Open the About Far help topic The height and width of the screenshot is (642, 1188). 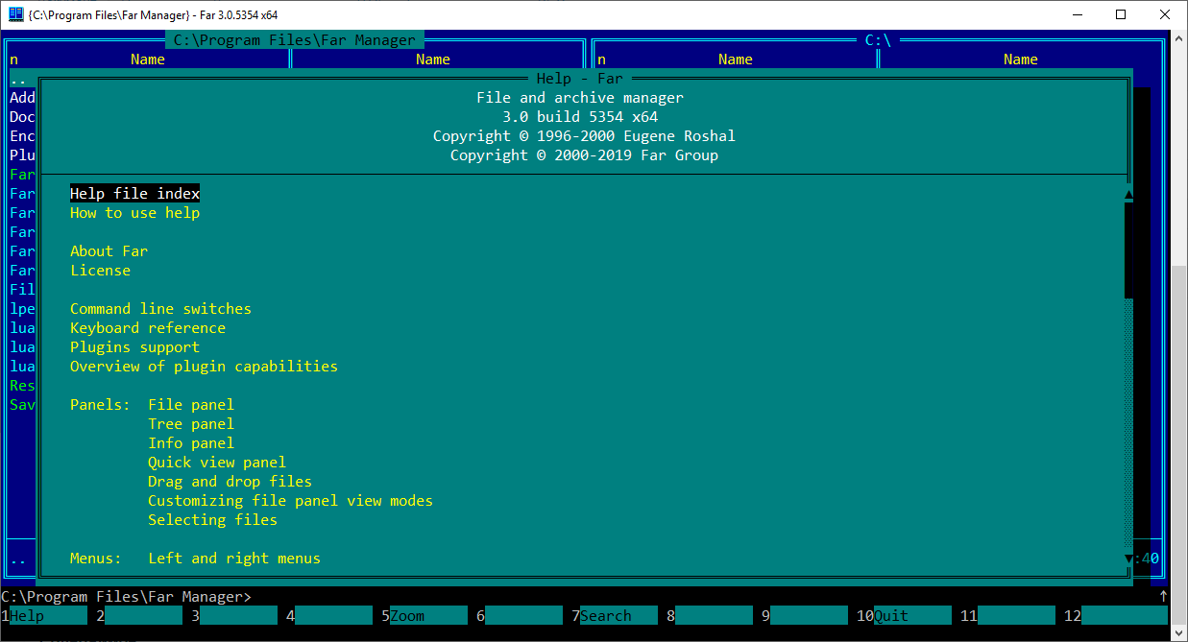tap(109, 251)
